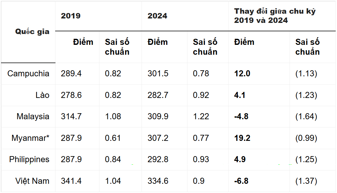Image resolution: width=337 pixels, height=193 pixels.
Task: Click the 'Philippines' row label
Action: pyautogui.click(x=29, y=160)
